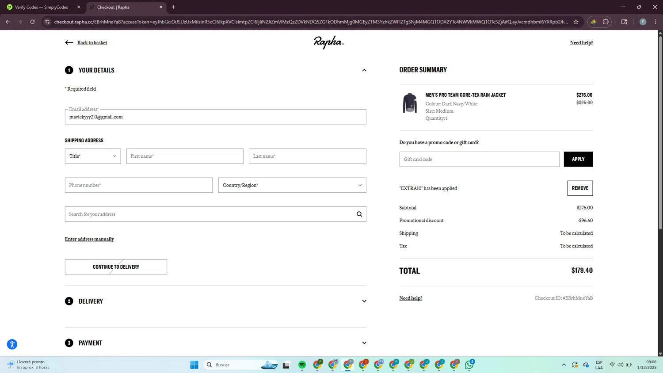
Task: Click the browser address bar URL
Action: tap(311, 22)
